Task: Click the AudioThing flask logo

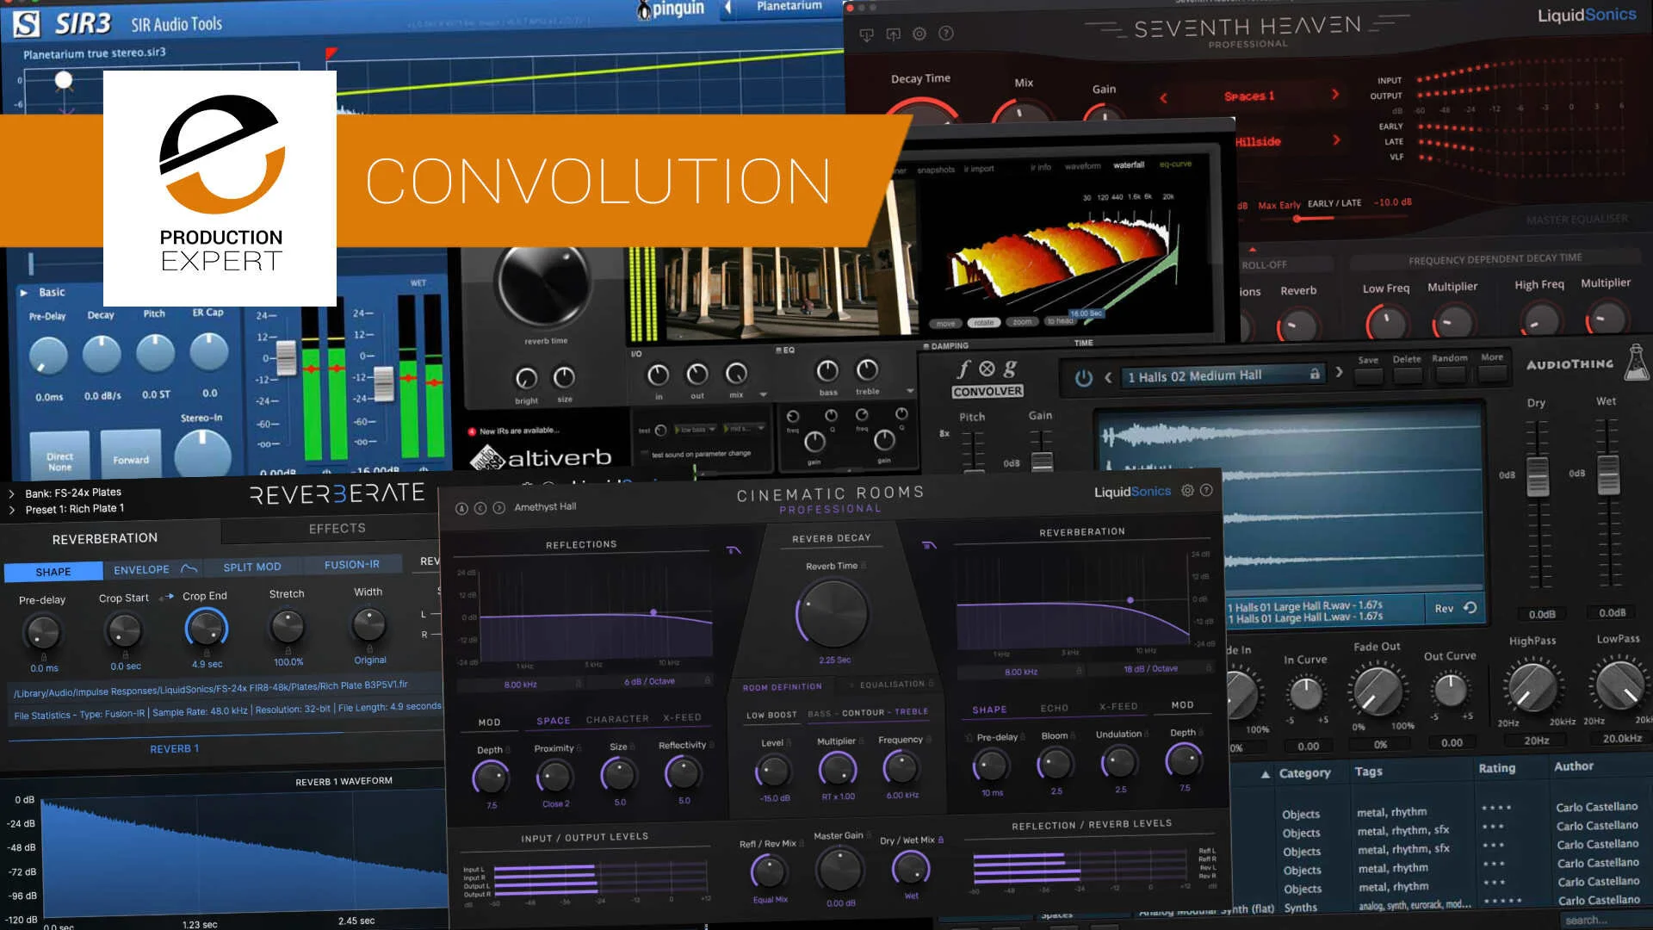Action: click(1636, 362)
